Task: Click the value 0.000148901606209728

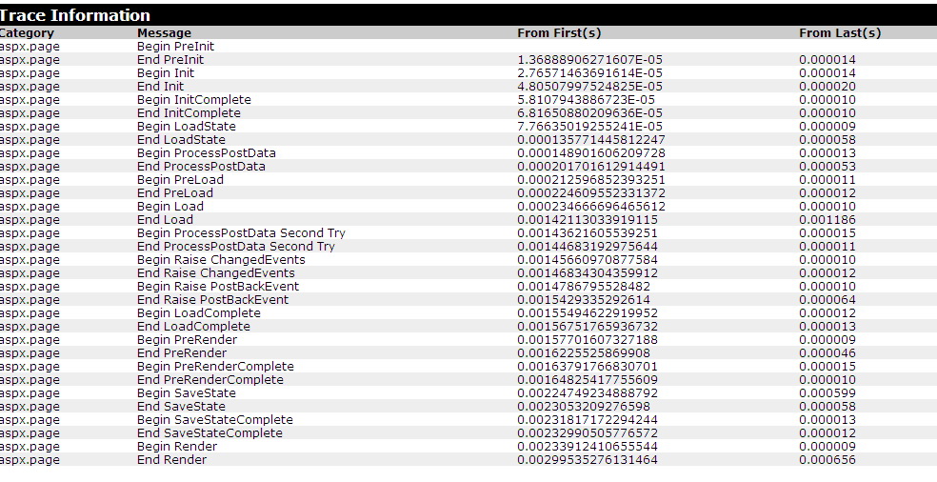Action: click(x=591, y=153)
